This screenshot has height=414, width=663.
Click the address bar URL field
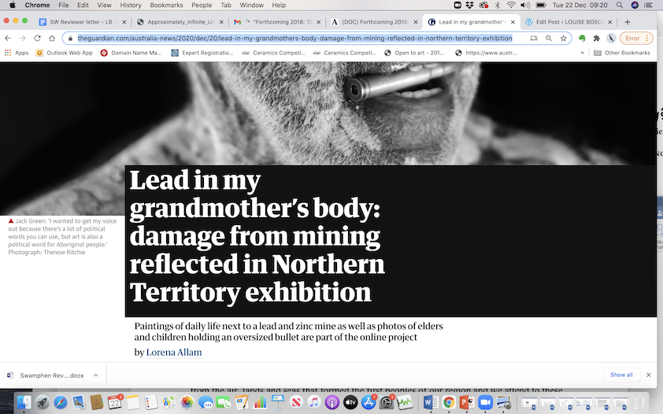click(295, 38)
